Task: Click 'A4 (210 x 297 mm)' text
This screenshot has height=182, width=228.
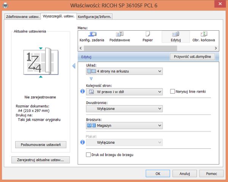Action: pyautogui.click(x=33, y=111)
